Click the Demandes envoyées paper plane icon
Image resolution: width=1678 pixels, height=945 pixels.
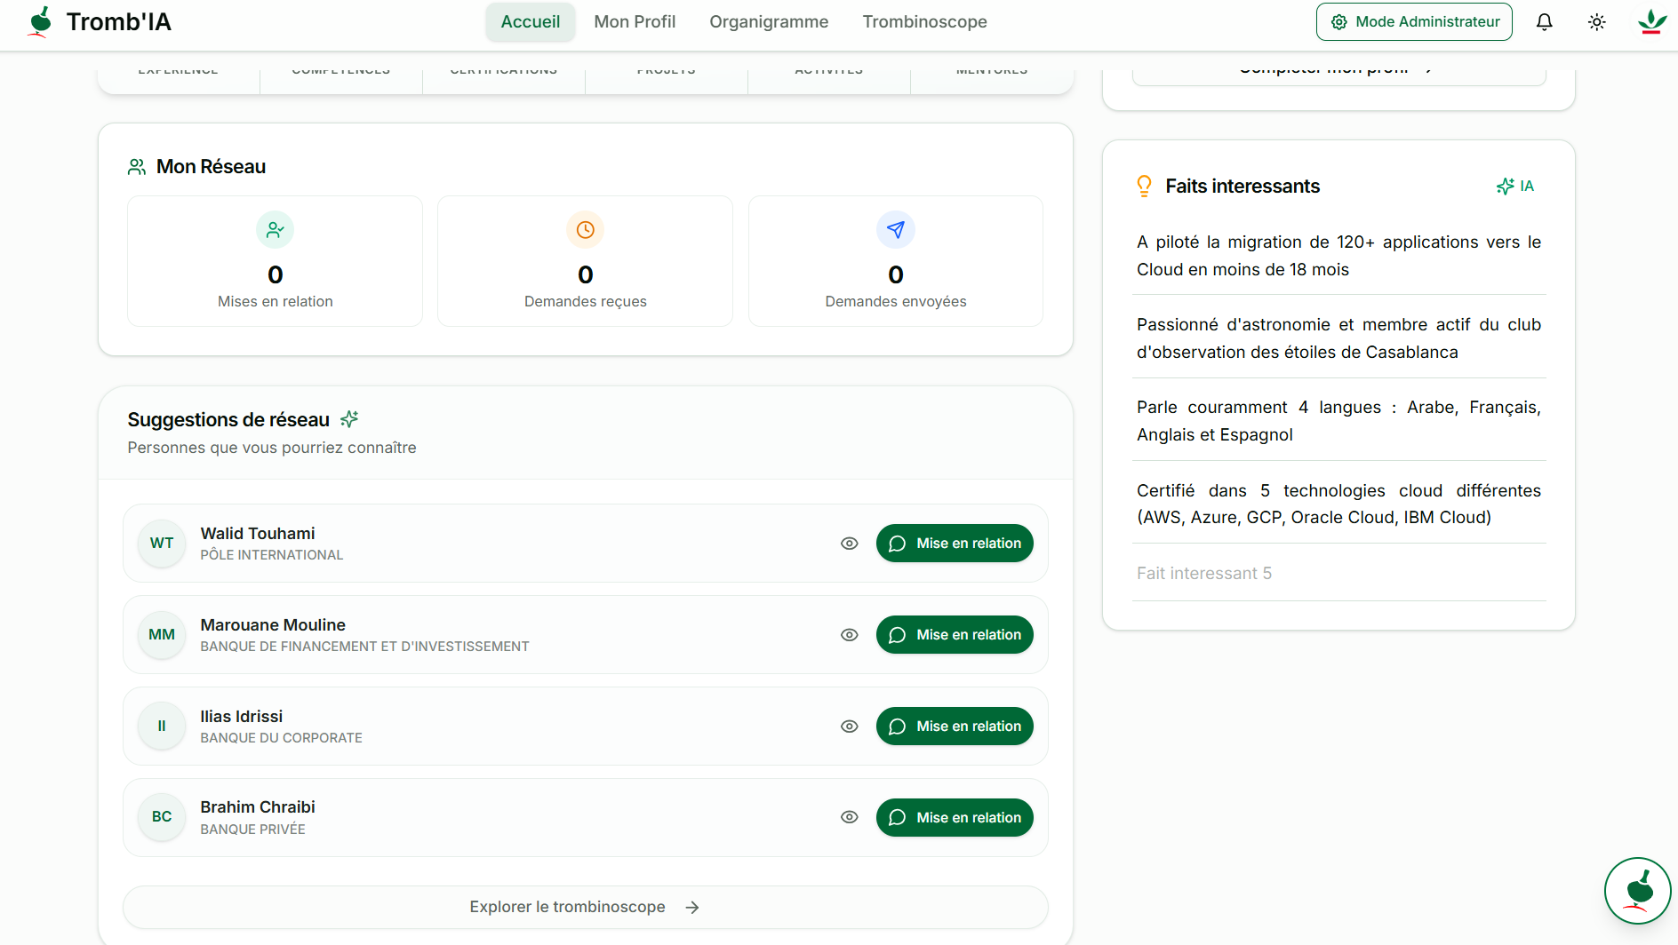tap(896, 230)
